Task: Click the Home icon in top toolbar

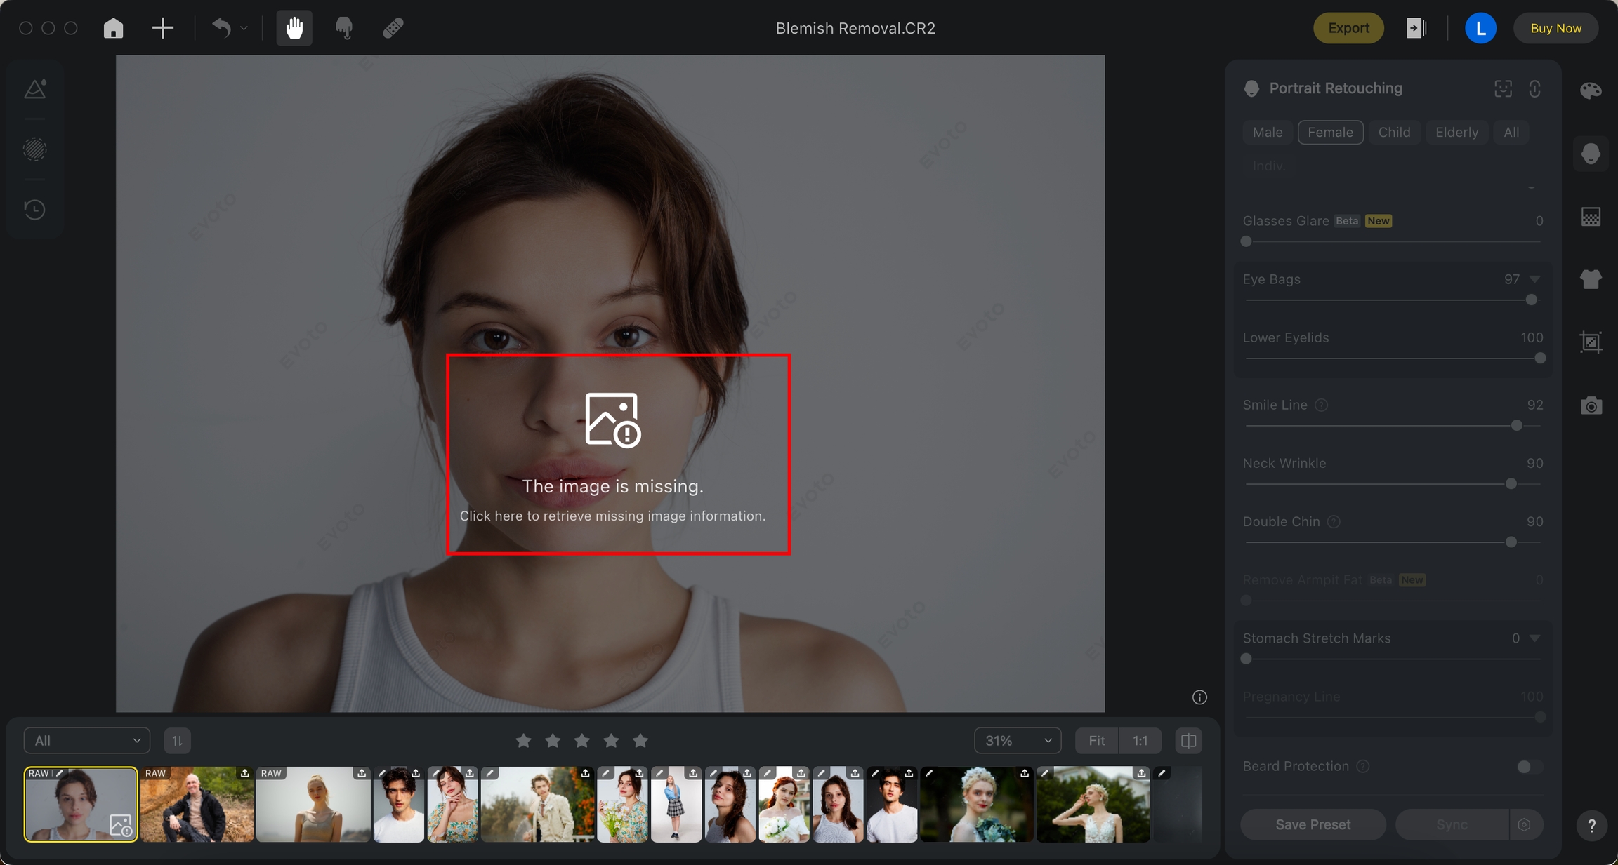Action: [113, 28]
